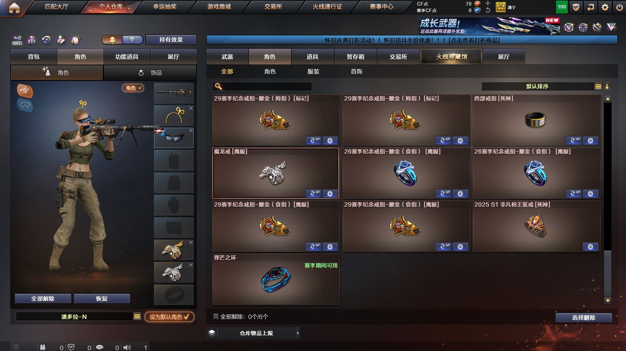Expand the 仓库物品上限 arrow
Image resolution: width=626 pixels, height=351 pixels.
(298, 333)
